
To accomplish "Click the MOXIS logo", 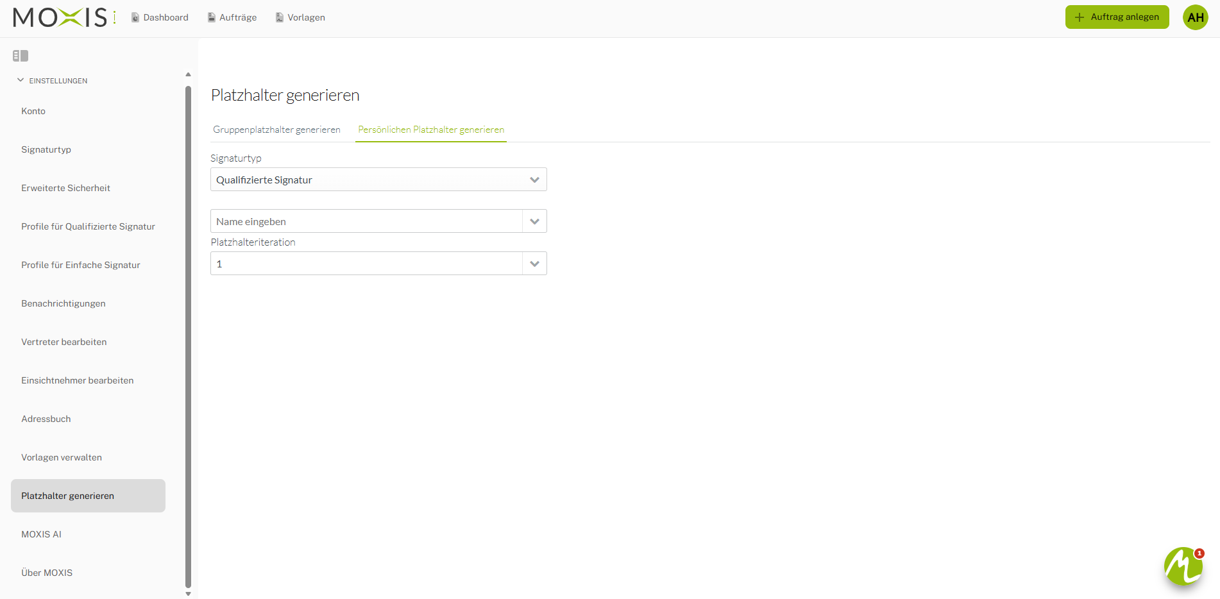I will pos(64,17).
